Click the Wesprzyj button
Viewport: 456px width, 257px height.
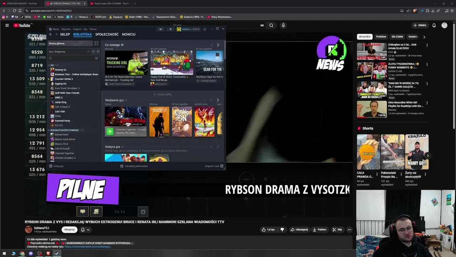point(69,230)
